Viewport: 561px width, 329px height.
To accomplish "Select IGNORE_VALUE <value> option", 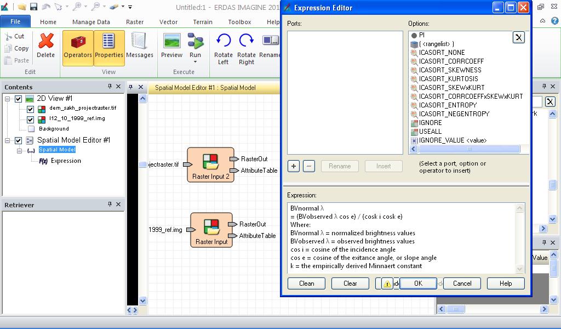I will pos(453,140).
